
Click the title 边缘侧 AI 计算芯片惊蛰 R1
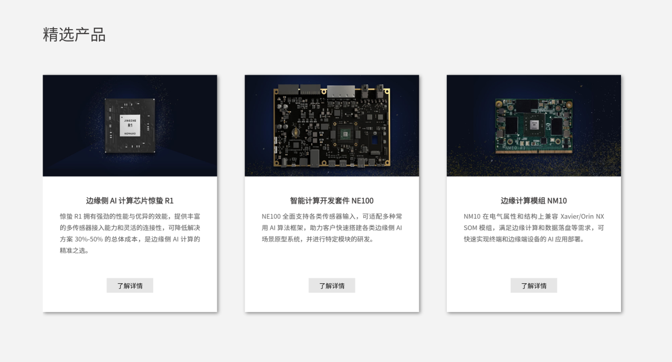pos(130,200)
